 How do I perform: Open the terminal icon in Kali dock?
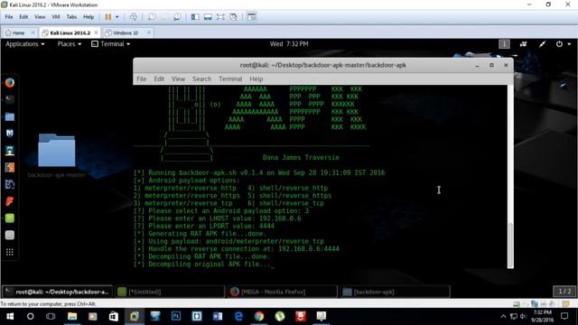10,99
